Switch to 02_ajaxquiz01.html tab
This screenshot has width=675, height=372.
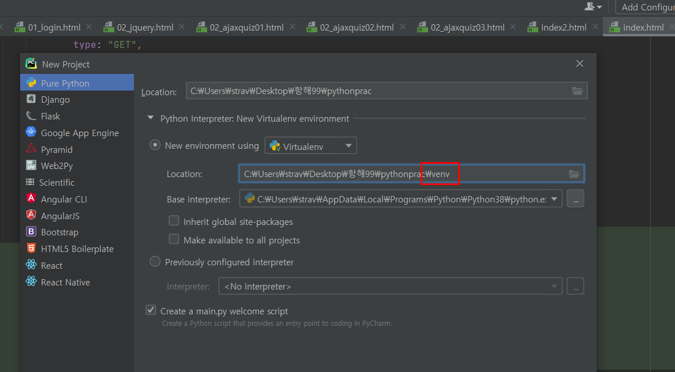pyautogui.click(x=246, y=28)
